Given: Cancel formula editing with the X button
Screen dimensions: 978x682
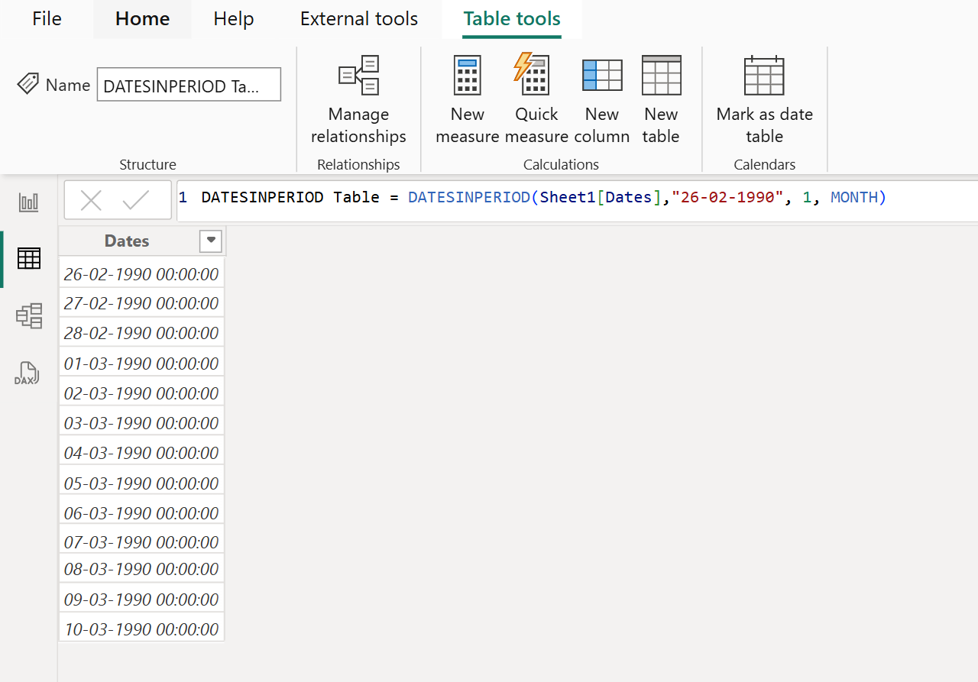Looking at the screenshot, I should (91, 199).
